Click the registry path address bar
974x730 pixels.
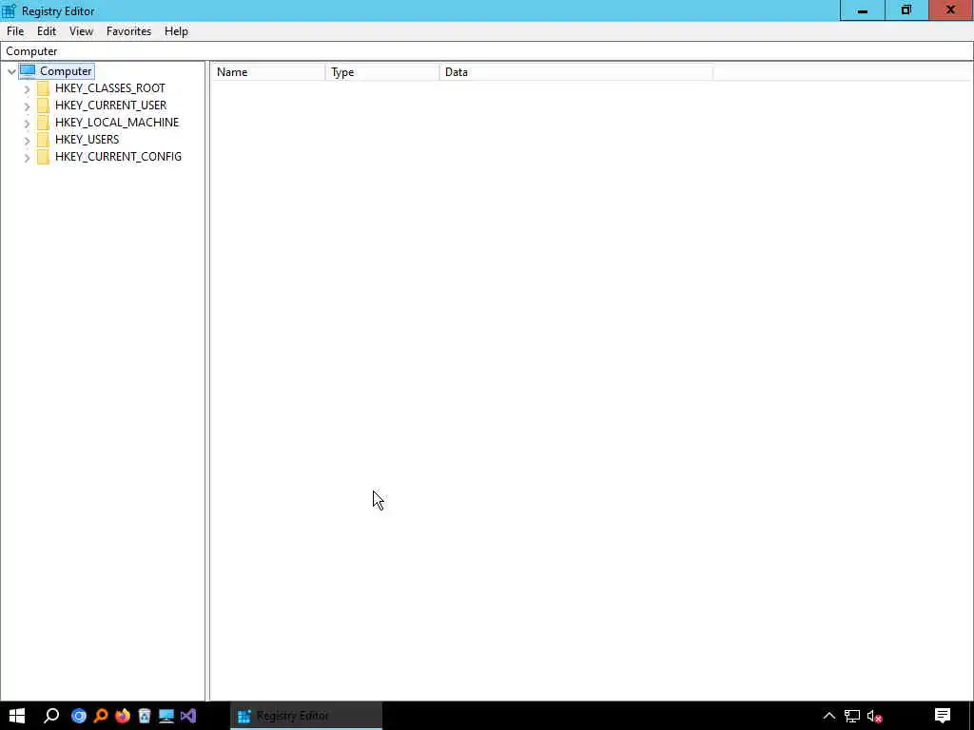[x=487, y=51]
